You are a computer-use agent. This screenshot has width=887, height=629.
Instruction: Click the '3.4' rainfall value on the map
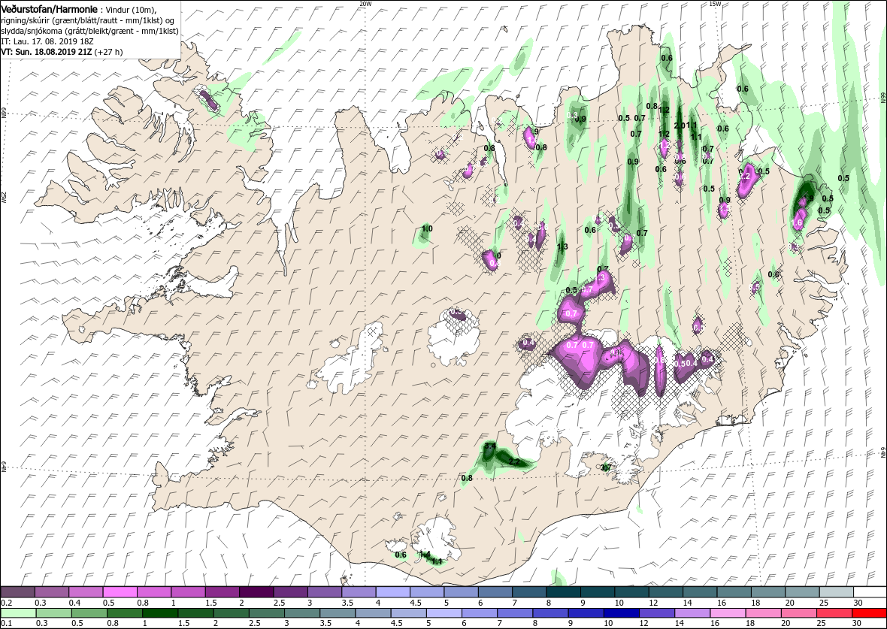point(490,446)
